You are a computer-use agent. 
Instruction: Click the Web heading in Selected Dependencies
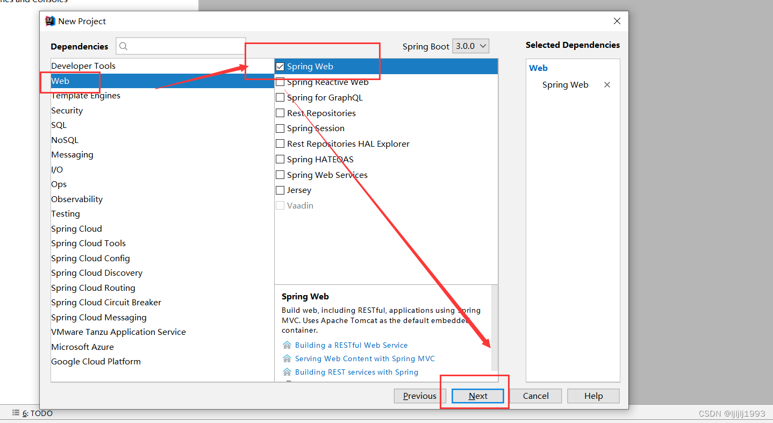click(538, 68)
